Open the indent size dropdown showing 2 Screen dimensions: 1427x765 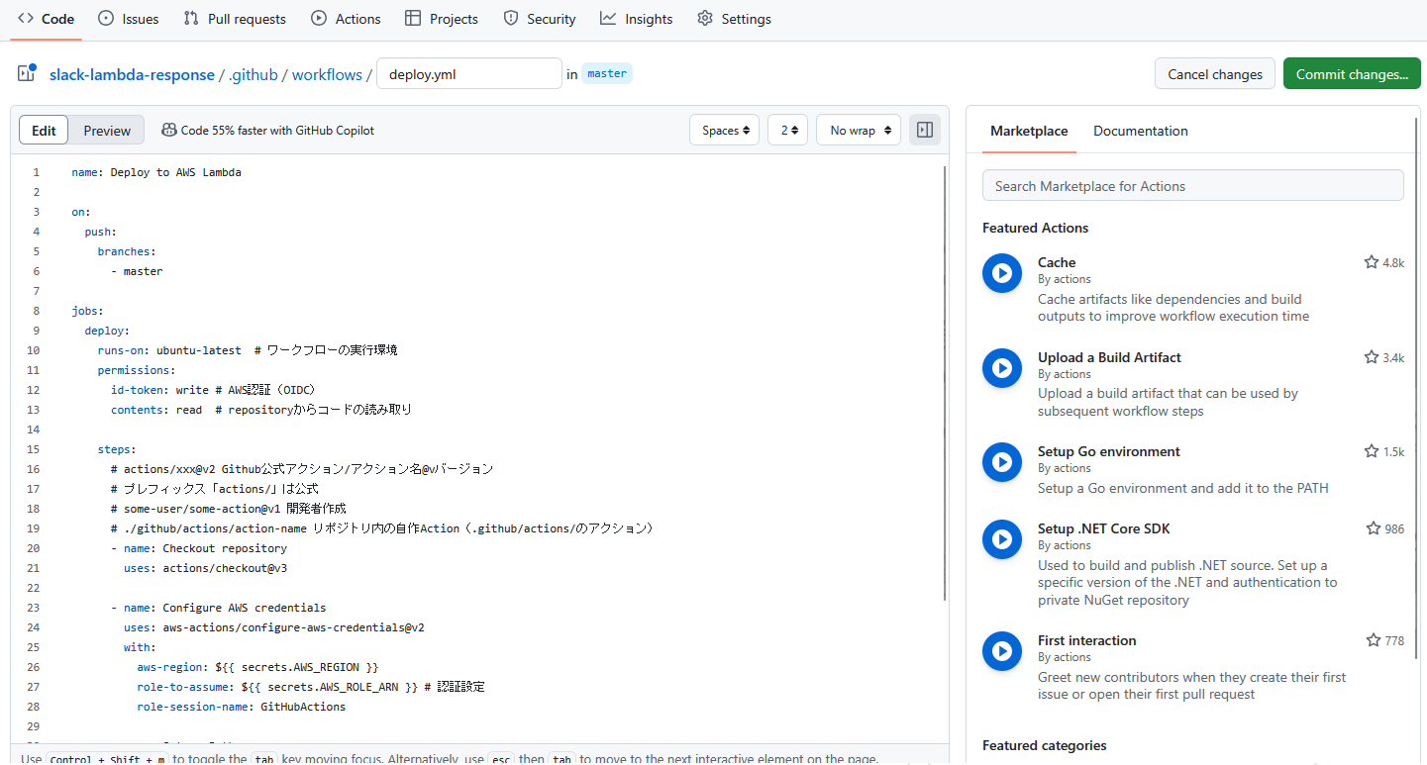[787, 129]
